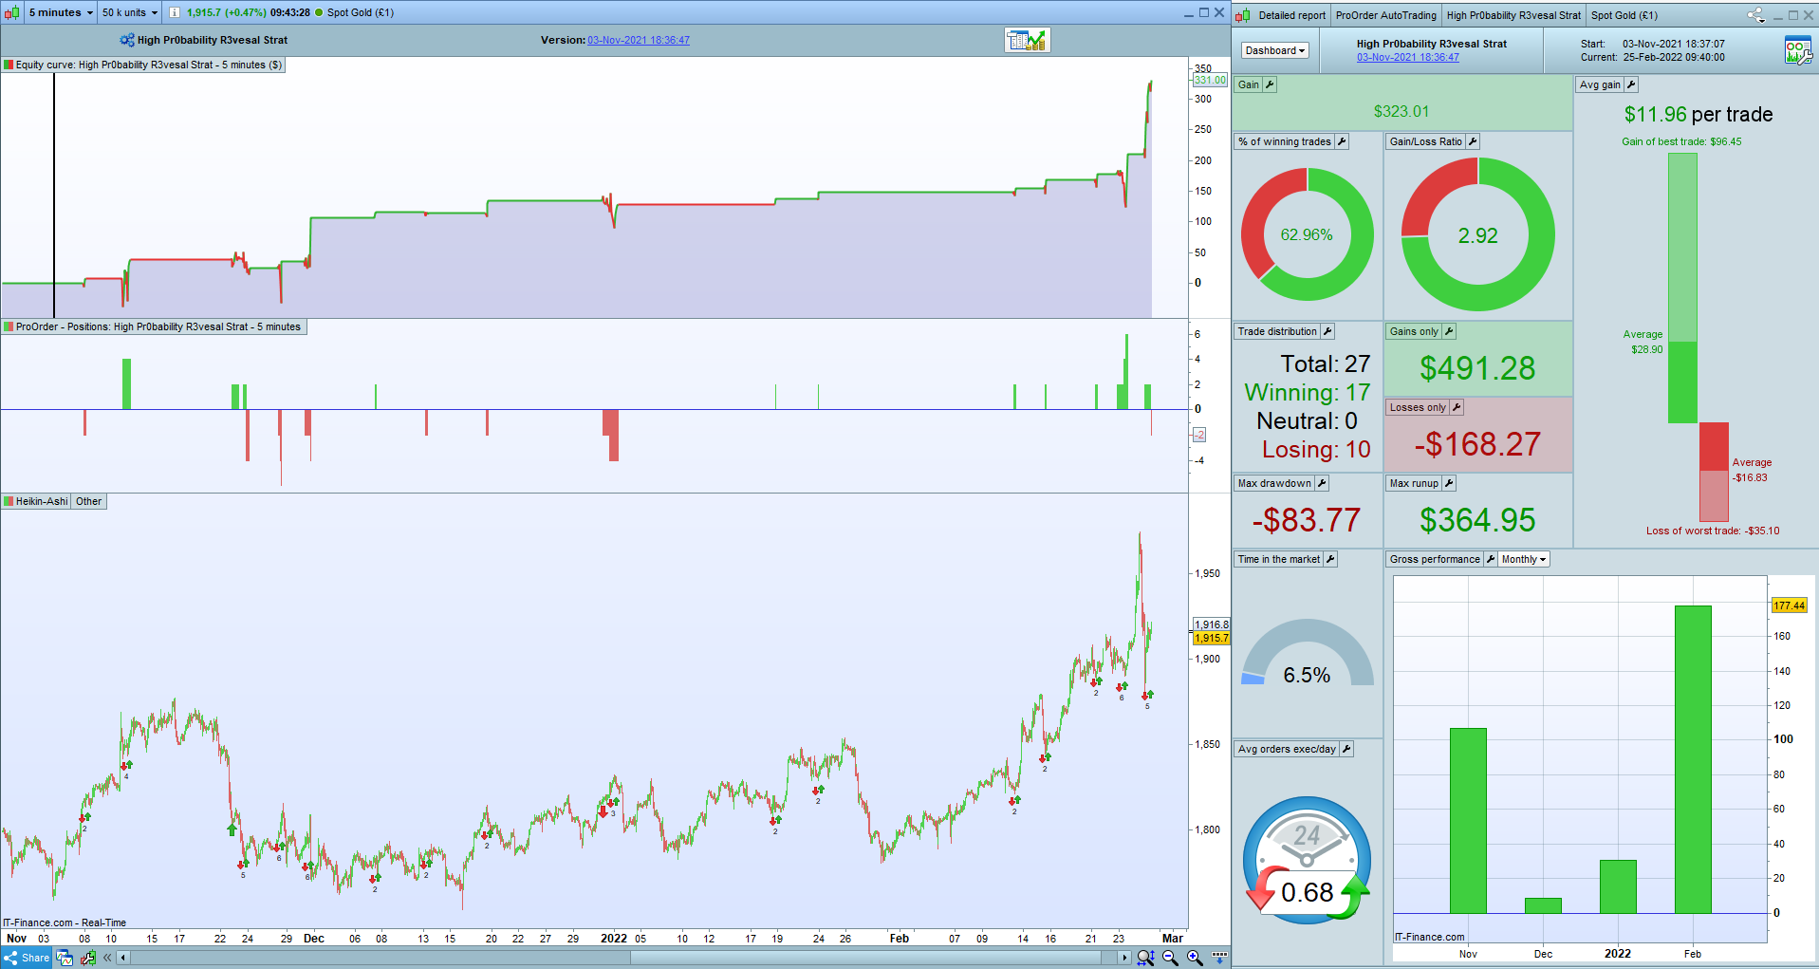Click the 0.68 orders per day gauge
Image resolution: width=1819 pixels, height=969 pixels.
coord(1307,860)
